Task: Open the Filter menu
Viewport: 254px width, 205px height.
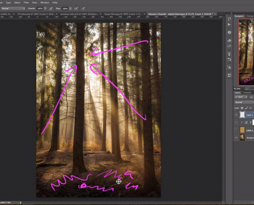Action: click(x=26, y=3)
